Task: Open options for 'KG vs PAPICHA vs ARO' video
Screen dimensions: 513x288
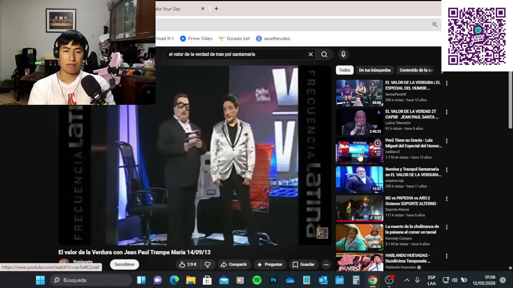Action: click(x=446, y=198)
